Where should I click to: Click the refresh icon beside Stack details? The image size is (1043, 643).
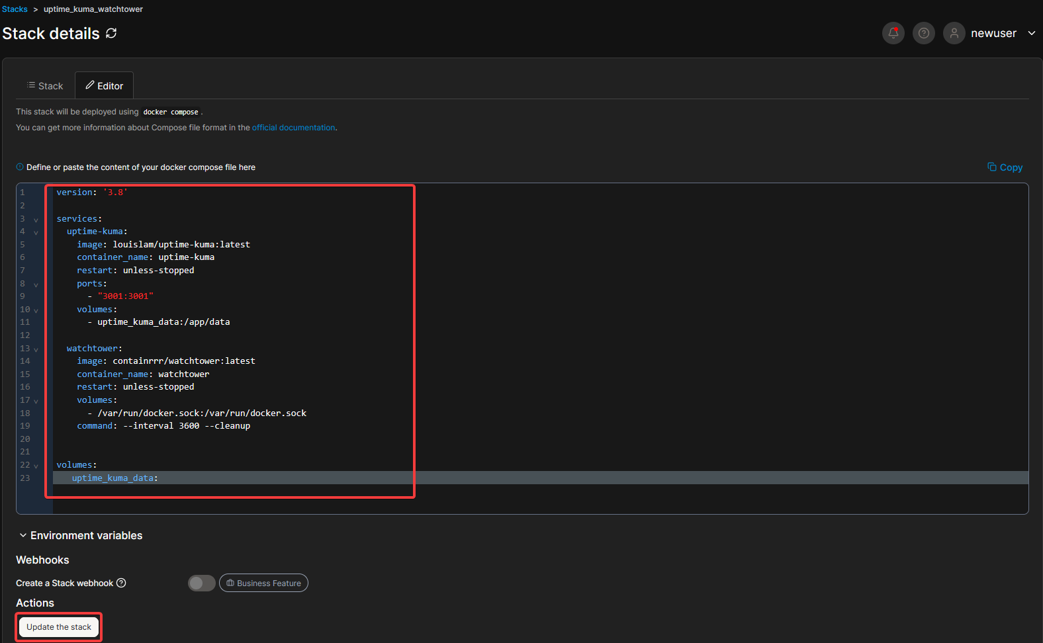click(111, 33)
